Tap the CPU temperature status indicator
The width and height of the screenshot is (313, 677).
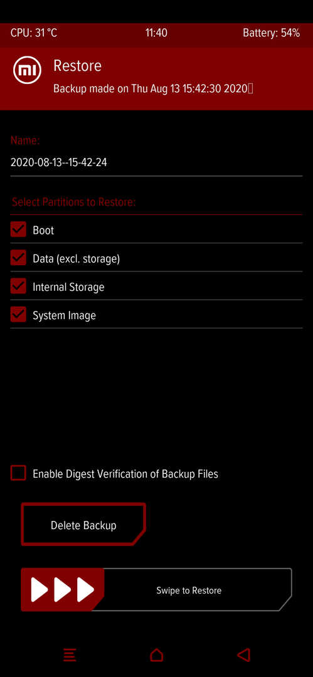pyautogui.click(x=34, y=33)
